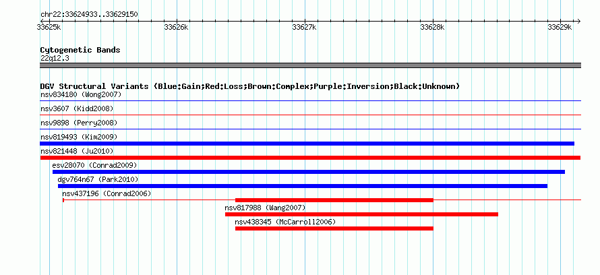
Task: Click the thin red nsv3607 loss line
Action: click(310, 115)
